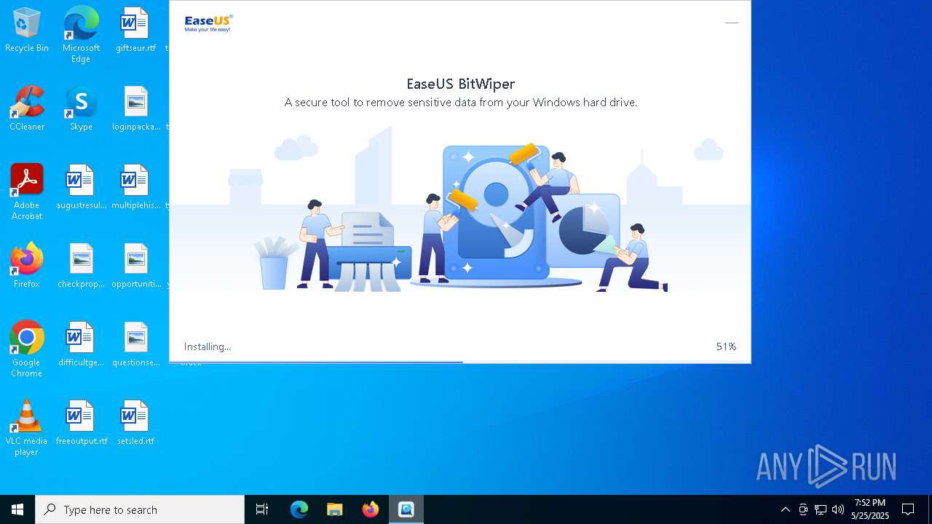The height and width of the screenshot is (524, 932).
Task: Open the network status tray icon
Action: tap(821, 509)
